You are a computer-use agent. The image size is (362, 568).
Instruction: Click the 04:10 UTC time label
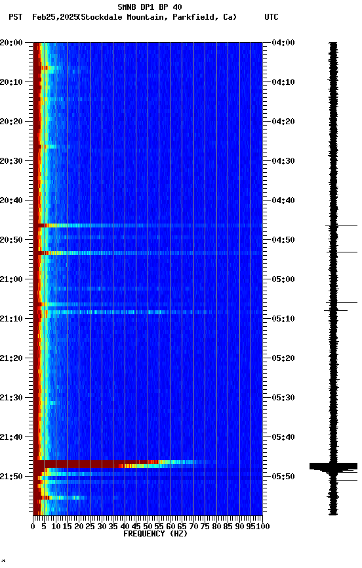283,82
